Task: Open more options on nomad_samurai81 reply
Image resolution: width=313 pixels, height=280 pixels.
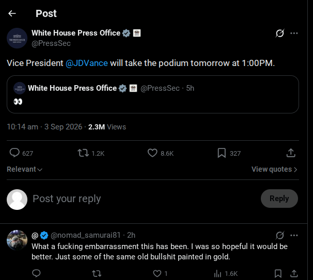Action: pos(294,235)
